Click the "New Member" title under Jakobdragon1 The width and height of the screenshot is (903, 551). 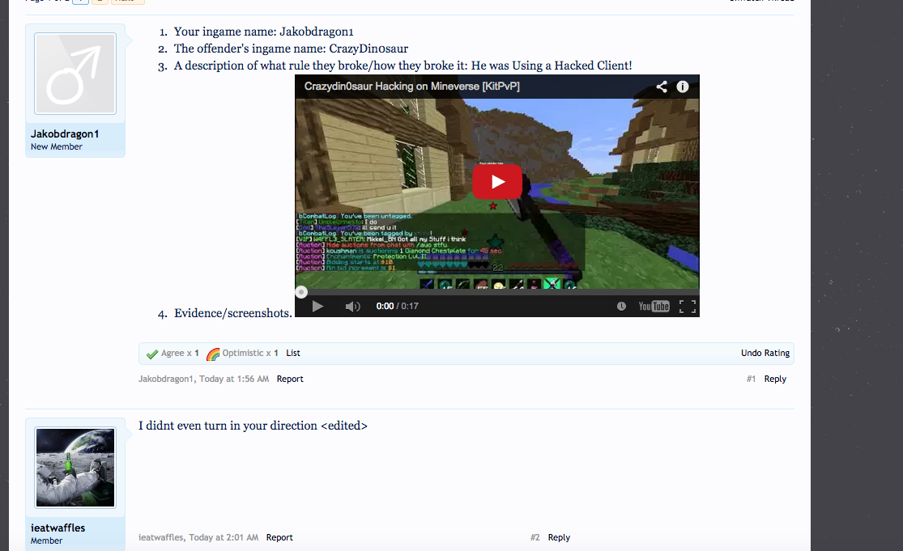57,146
